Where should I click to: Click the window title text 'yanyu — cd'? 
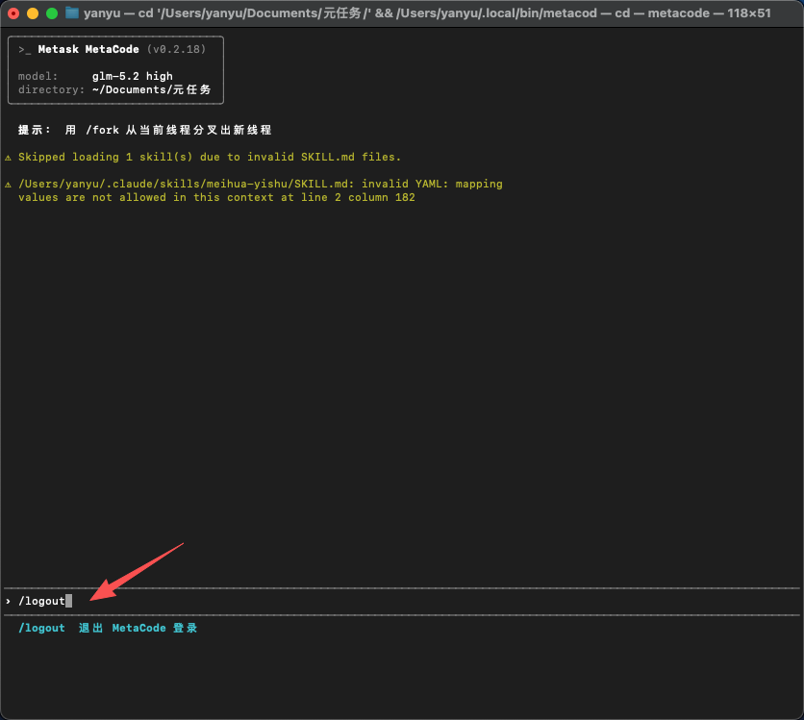click(x=118, y=12)
